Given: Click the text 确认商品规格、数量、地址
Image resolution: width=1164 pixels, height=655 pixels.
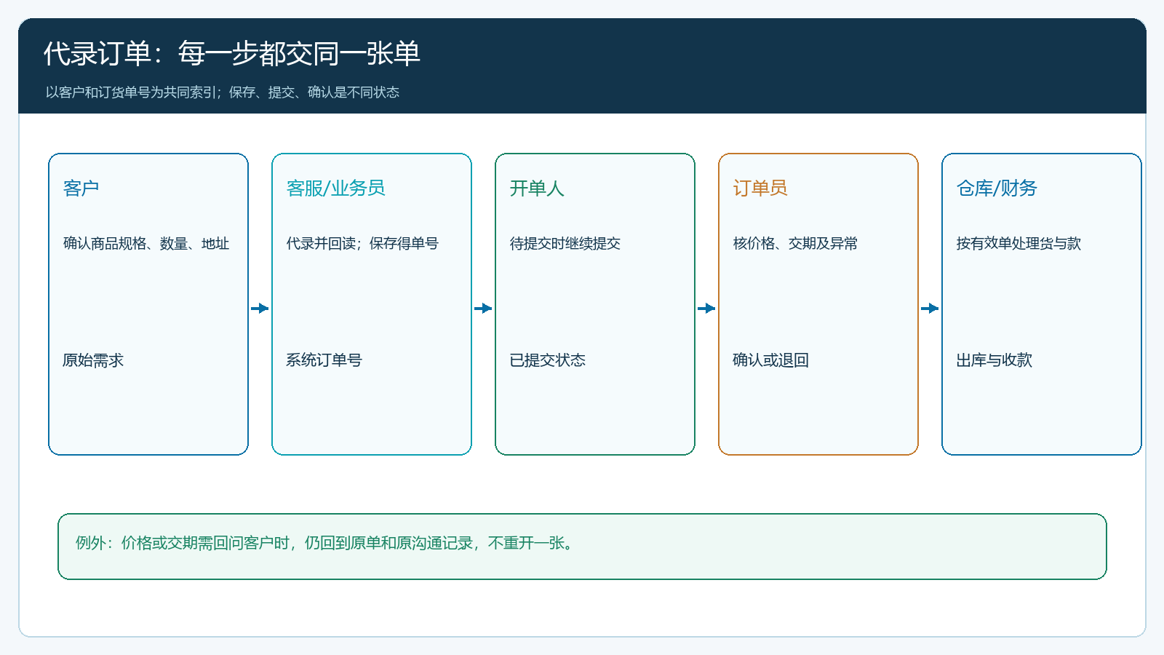Looking at the screenshot, I should pyautogui.click(x=145, y=244).
